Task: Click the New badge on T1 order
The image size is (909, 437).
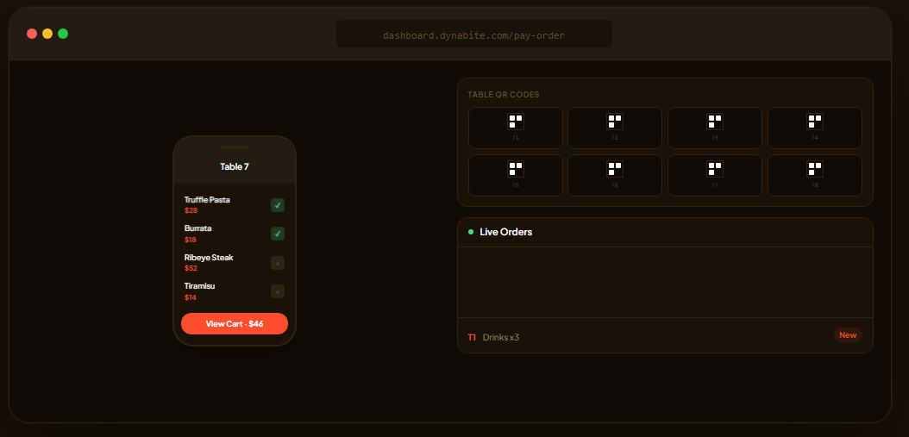Action: click(848, 335)
